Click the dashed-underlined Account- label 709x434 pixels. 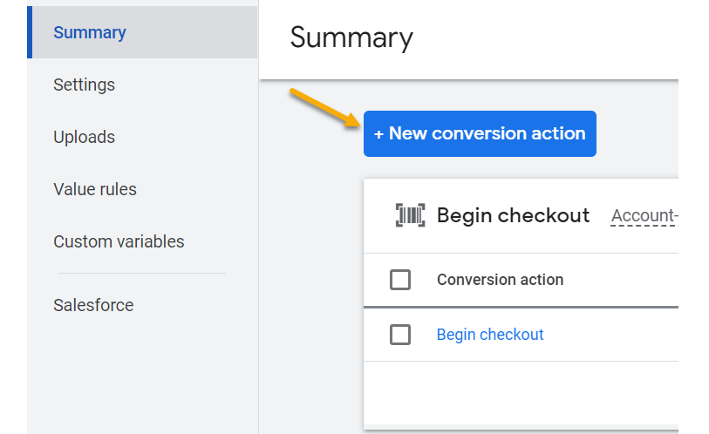(644, 216)
